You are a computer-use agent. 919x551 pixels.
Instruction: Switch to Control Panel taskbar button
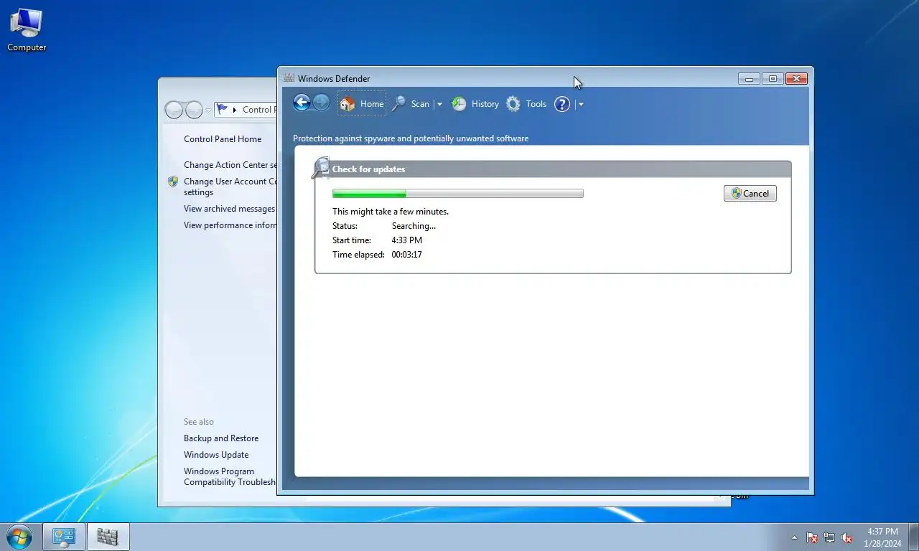point(64,537)
